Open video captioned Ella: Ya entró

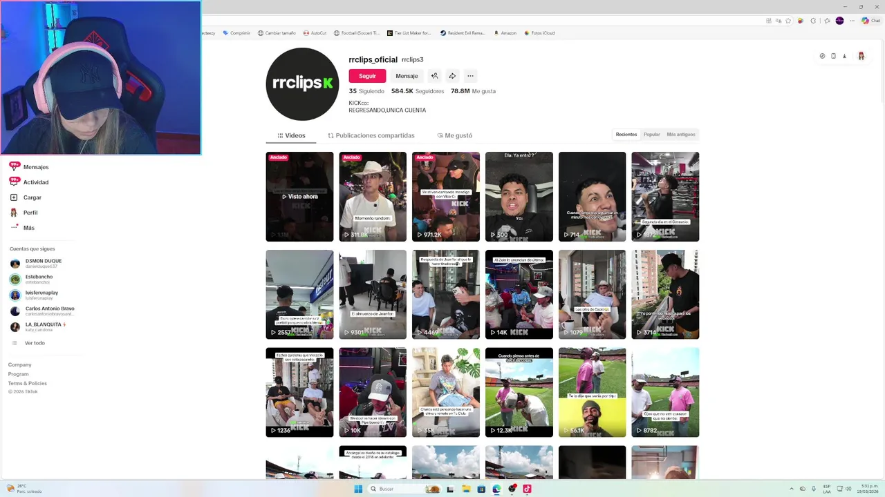click(519, 197)
